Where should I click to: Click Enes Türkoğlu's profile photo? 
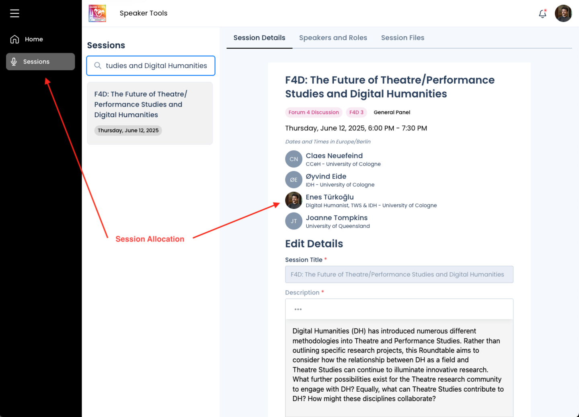tap(294, 200)
